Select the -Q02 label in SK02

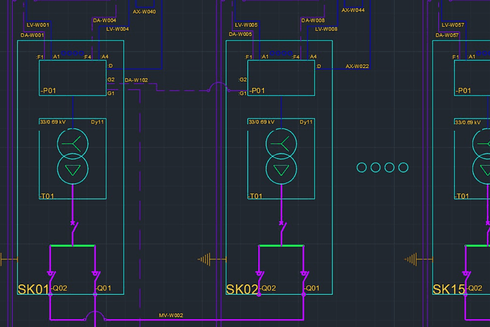[x=267, y=288]
